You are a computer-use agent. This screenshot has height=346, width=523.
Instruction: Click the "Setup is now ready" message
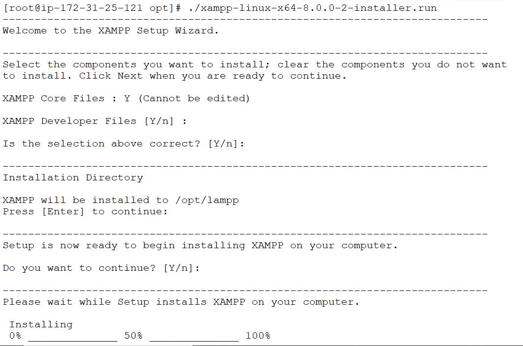pyautogui.click(x=200, y=245)
